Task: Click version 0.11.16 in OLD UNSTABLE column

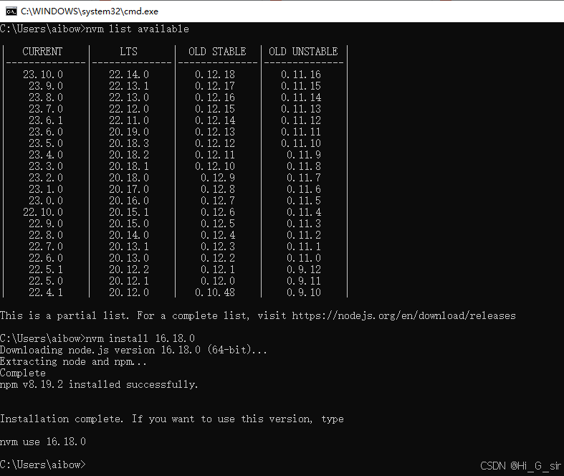Action: pos(301,75)
